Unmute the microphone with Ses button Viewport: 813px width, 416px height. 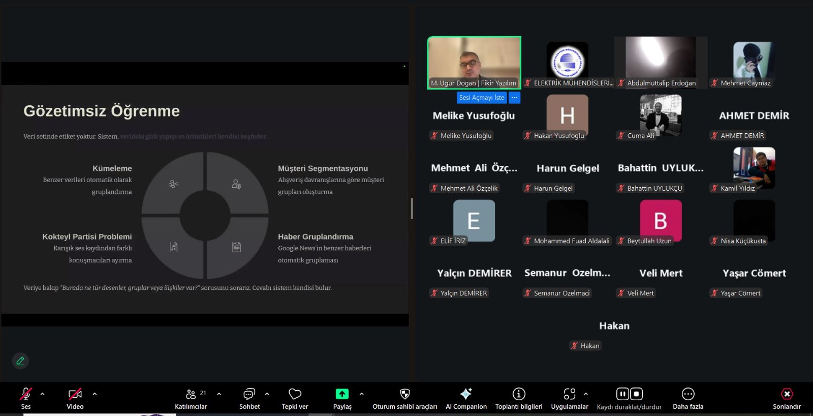[x=25, y=395]
